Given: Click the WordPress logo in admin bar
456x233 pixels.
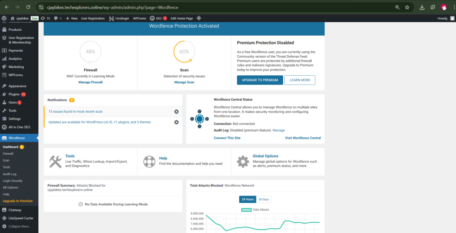Looking at the screenshot, I should coord(4,18).
